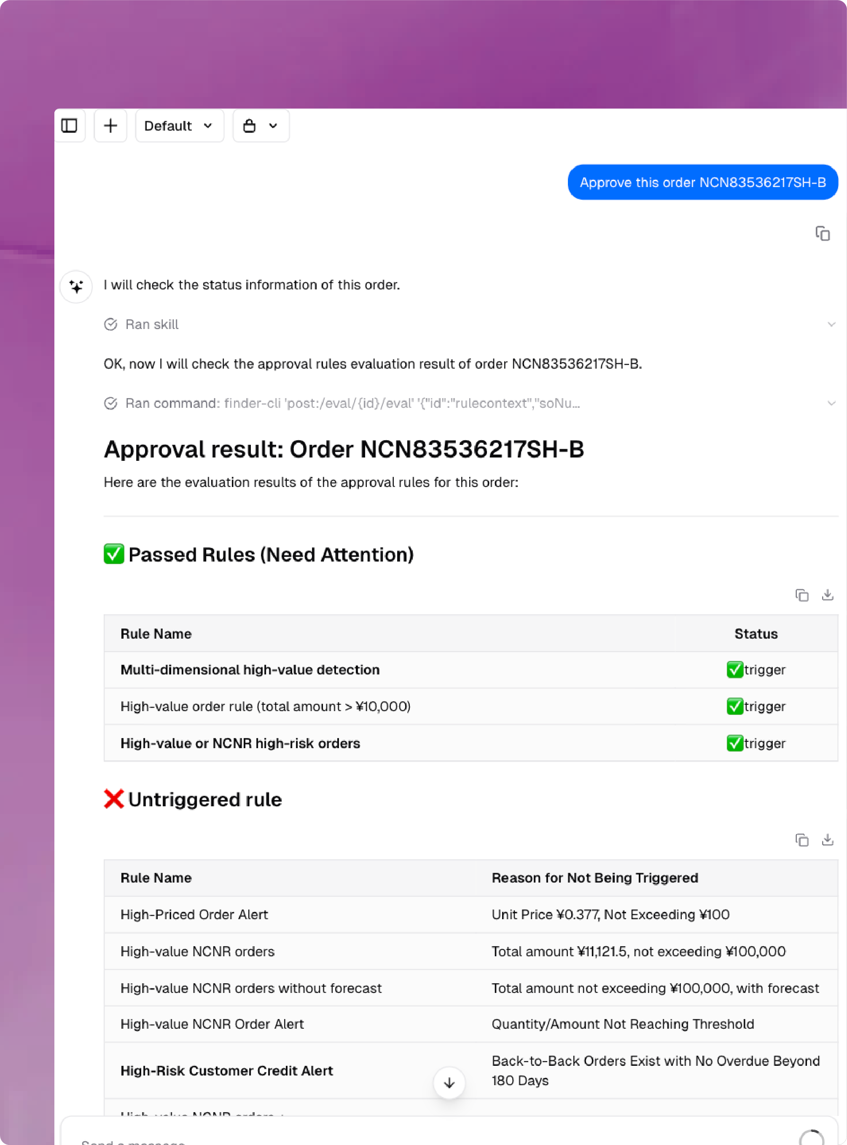This screenshot has width=847, height=1145.
Task: Open the Default mode dropdown
Action: click(180, 126)
